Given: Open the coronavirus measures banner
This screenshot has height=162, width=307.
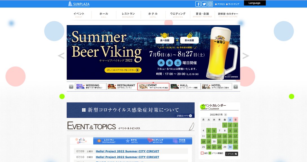Looking at the screenshot, I should coord(130,110).
